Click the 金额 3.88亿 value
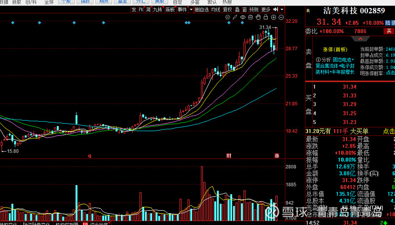This screenshot has width=395, height=225. [x=347, y=173]
